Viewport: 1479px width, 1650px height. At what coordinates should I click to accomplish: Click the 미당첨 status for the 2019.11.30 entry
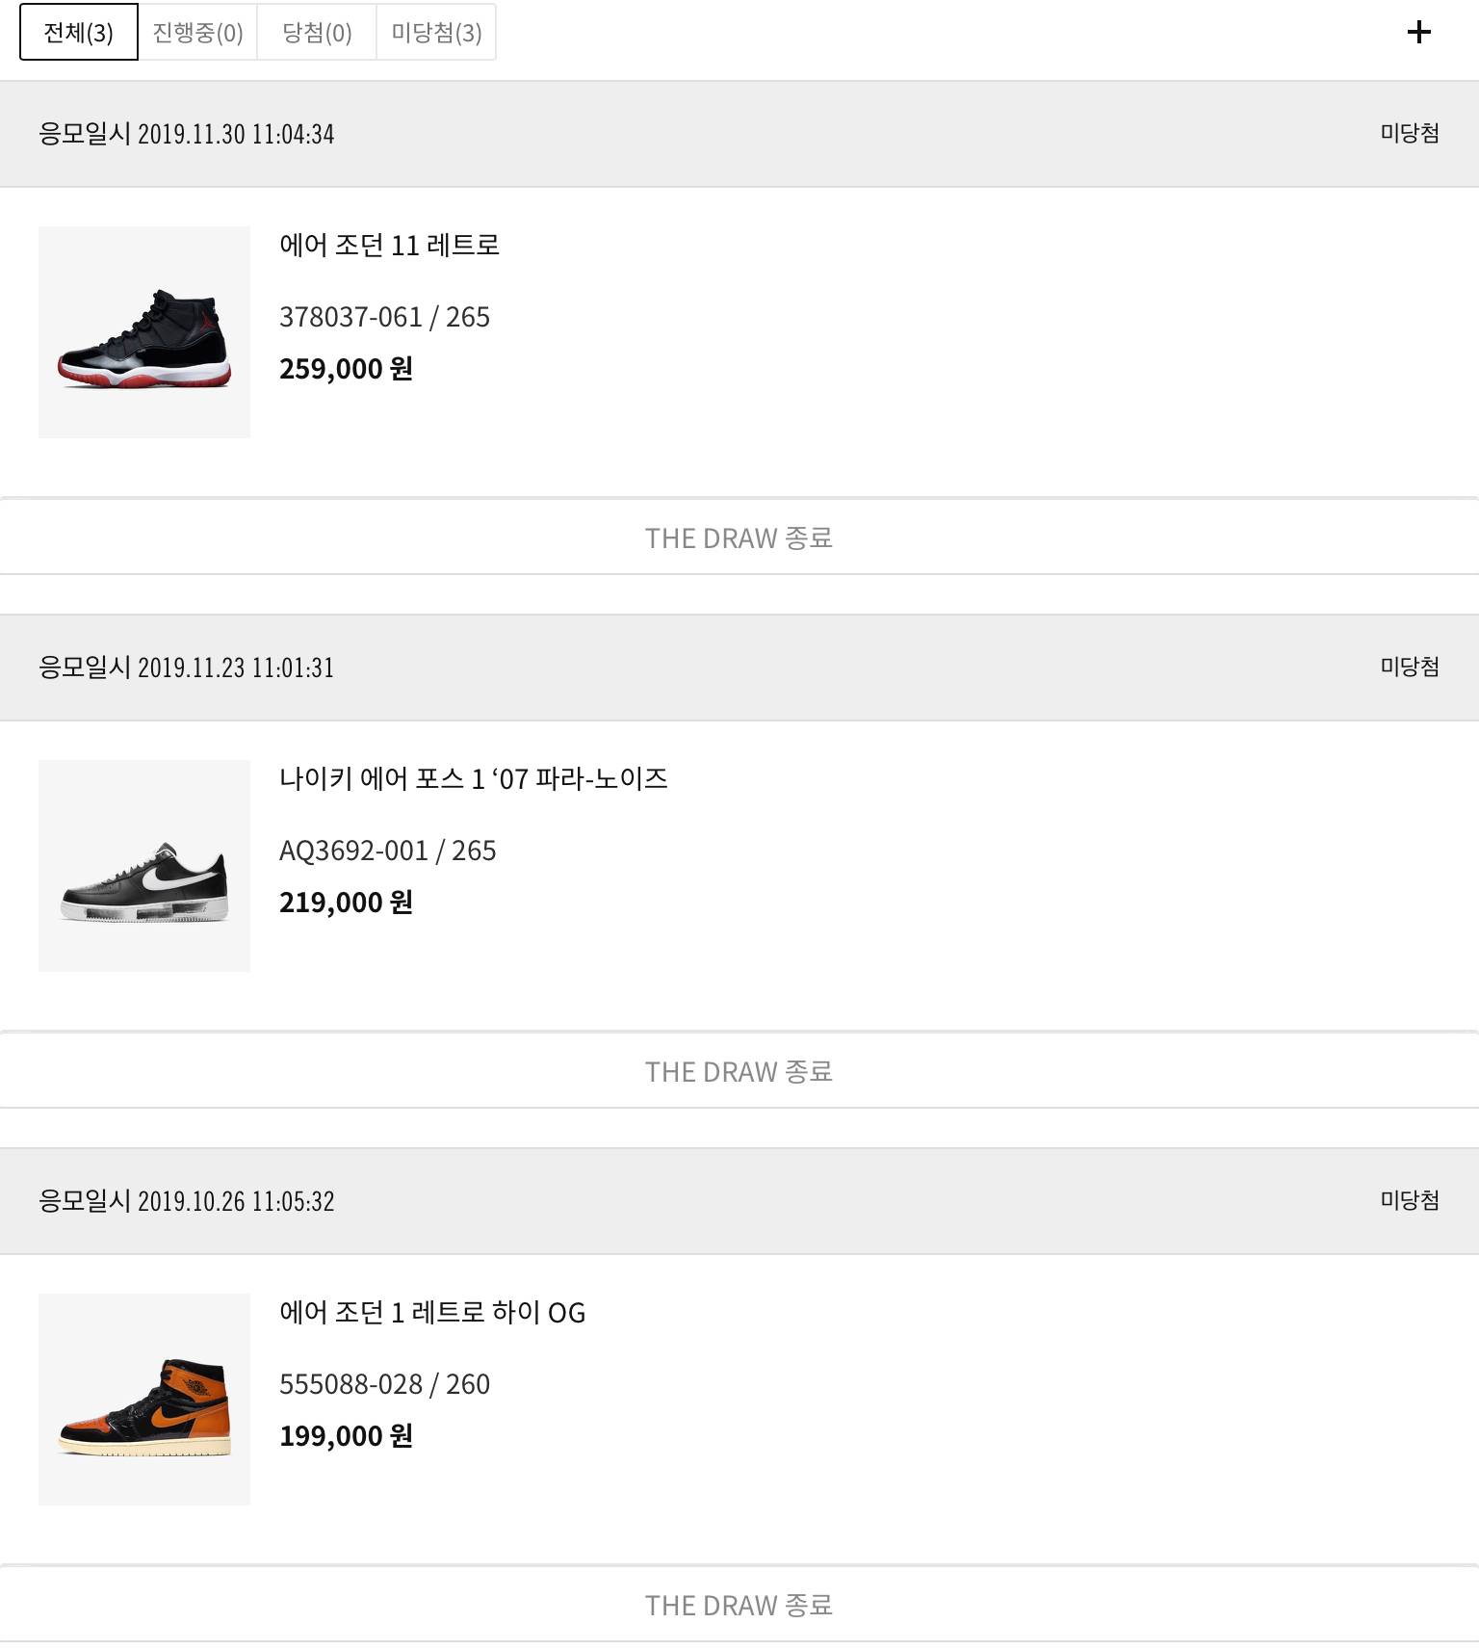tap(1410, 134)
